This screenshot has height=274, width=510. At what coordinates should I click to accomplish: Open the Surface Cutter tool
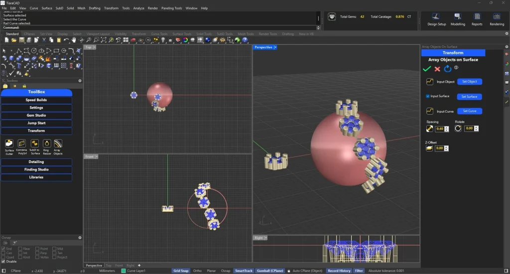point(9,144)
